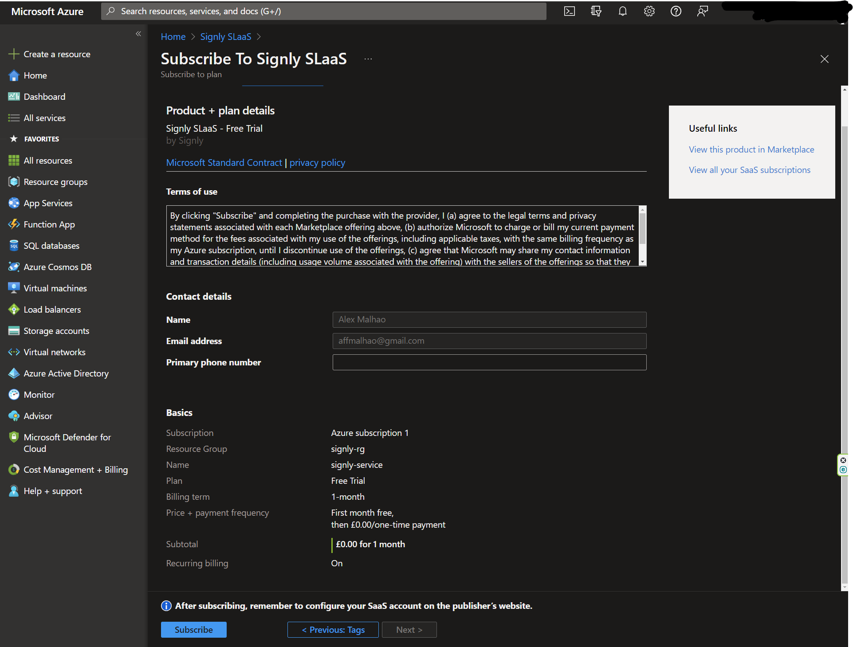Click the Terms of use scroll down arrow
The height and width of the screenshot is (647, 853).
pyautogui.click(x=642, y=262)
